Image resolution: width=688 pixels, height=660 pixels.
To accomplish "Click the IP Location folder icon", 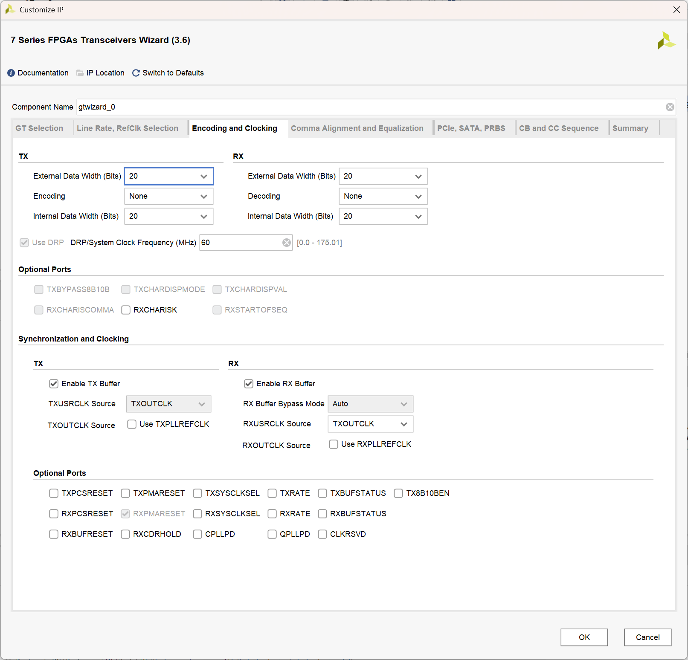I will [x=80, y=73].
